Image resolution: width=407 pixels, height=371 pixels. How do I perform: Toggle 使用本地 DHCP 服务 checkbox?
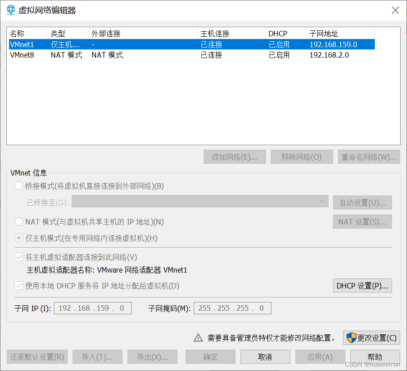click(19, 286)
